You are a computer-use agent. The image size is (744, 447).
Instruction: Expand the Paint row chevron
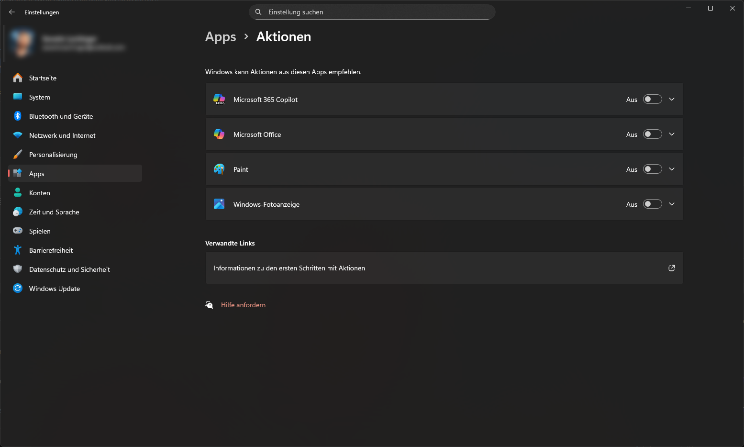(672, 169)
